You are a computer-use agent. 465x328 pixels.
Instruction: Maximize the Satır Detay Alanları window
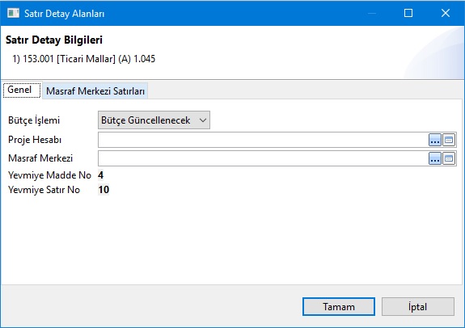coord(408,13)
